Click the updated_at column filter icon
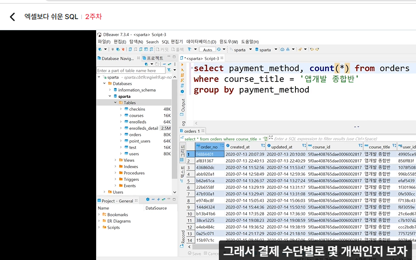Viewport: 416px width, 260px height. coord(304,145)
